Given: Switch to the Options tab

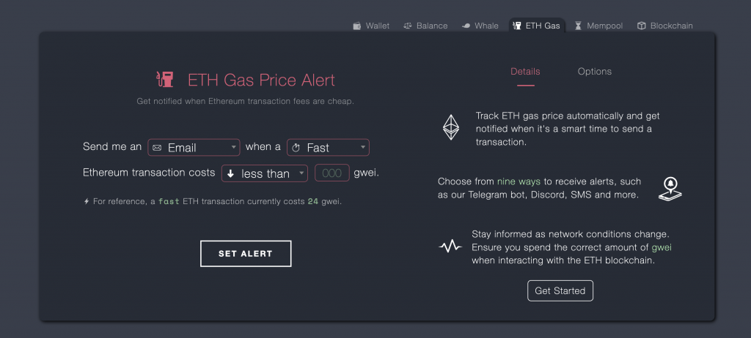Looking at the screenshot, I should 594,71.
